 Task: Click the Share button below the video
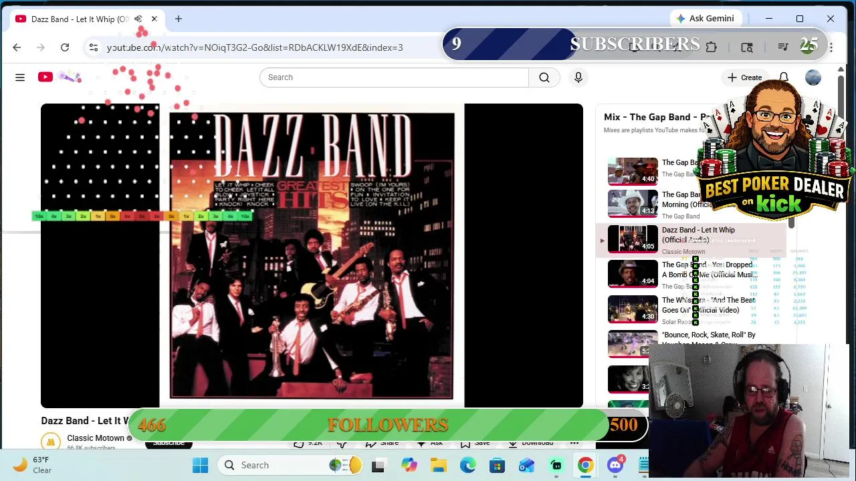click(382, 443)
